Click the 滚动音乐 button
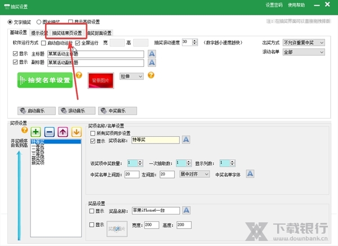Image resolution: width=338 pixels, height=246 pixels. [x=77, y=111]
